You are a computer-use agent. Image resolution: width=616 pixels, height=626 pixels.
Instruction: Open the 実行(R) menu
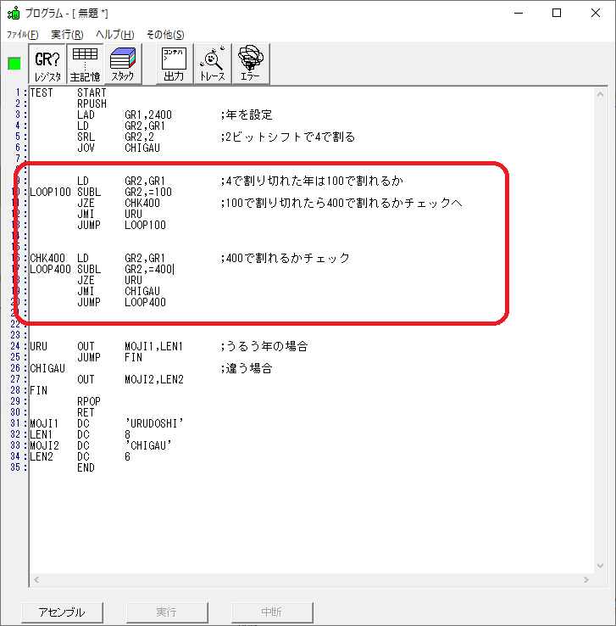(x=67, y=35)
